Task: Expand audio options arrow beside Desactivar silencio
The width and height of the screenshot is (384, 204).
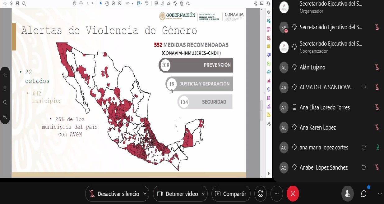Action: click(145, 194)
